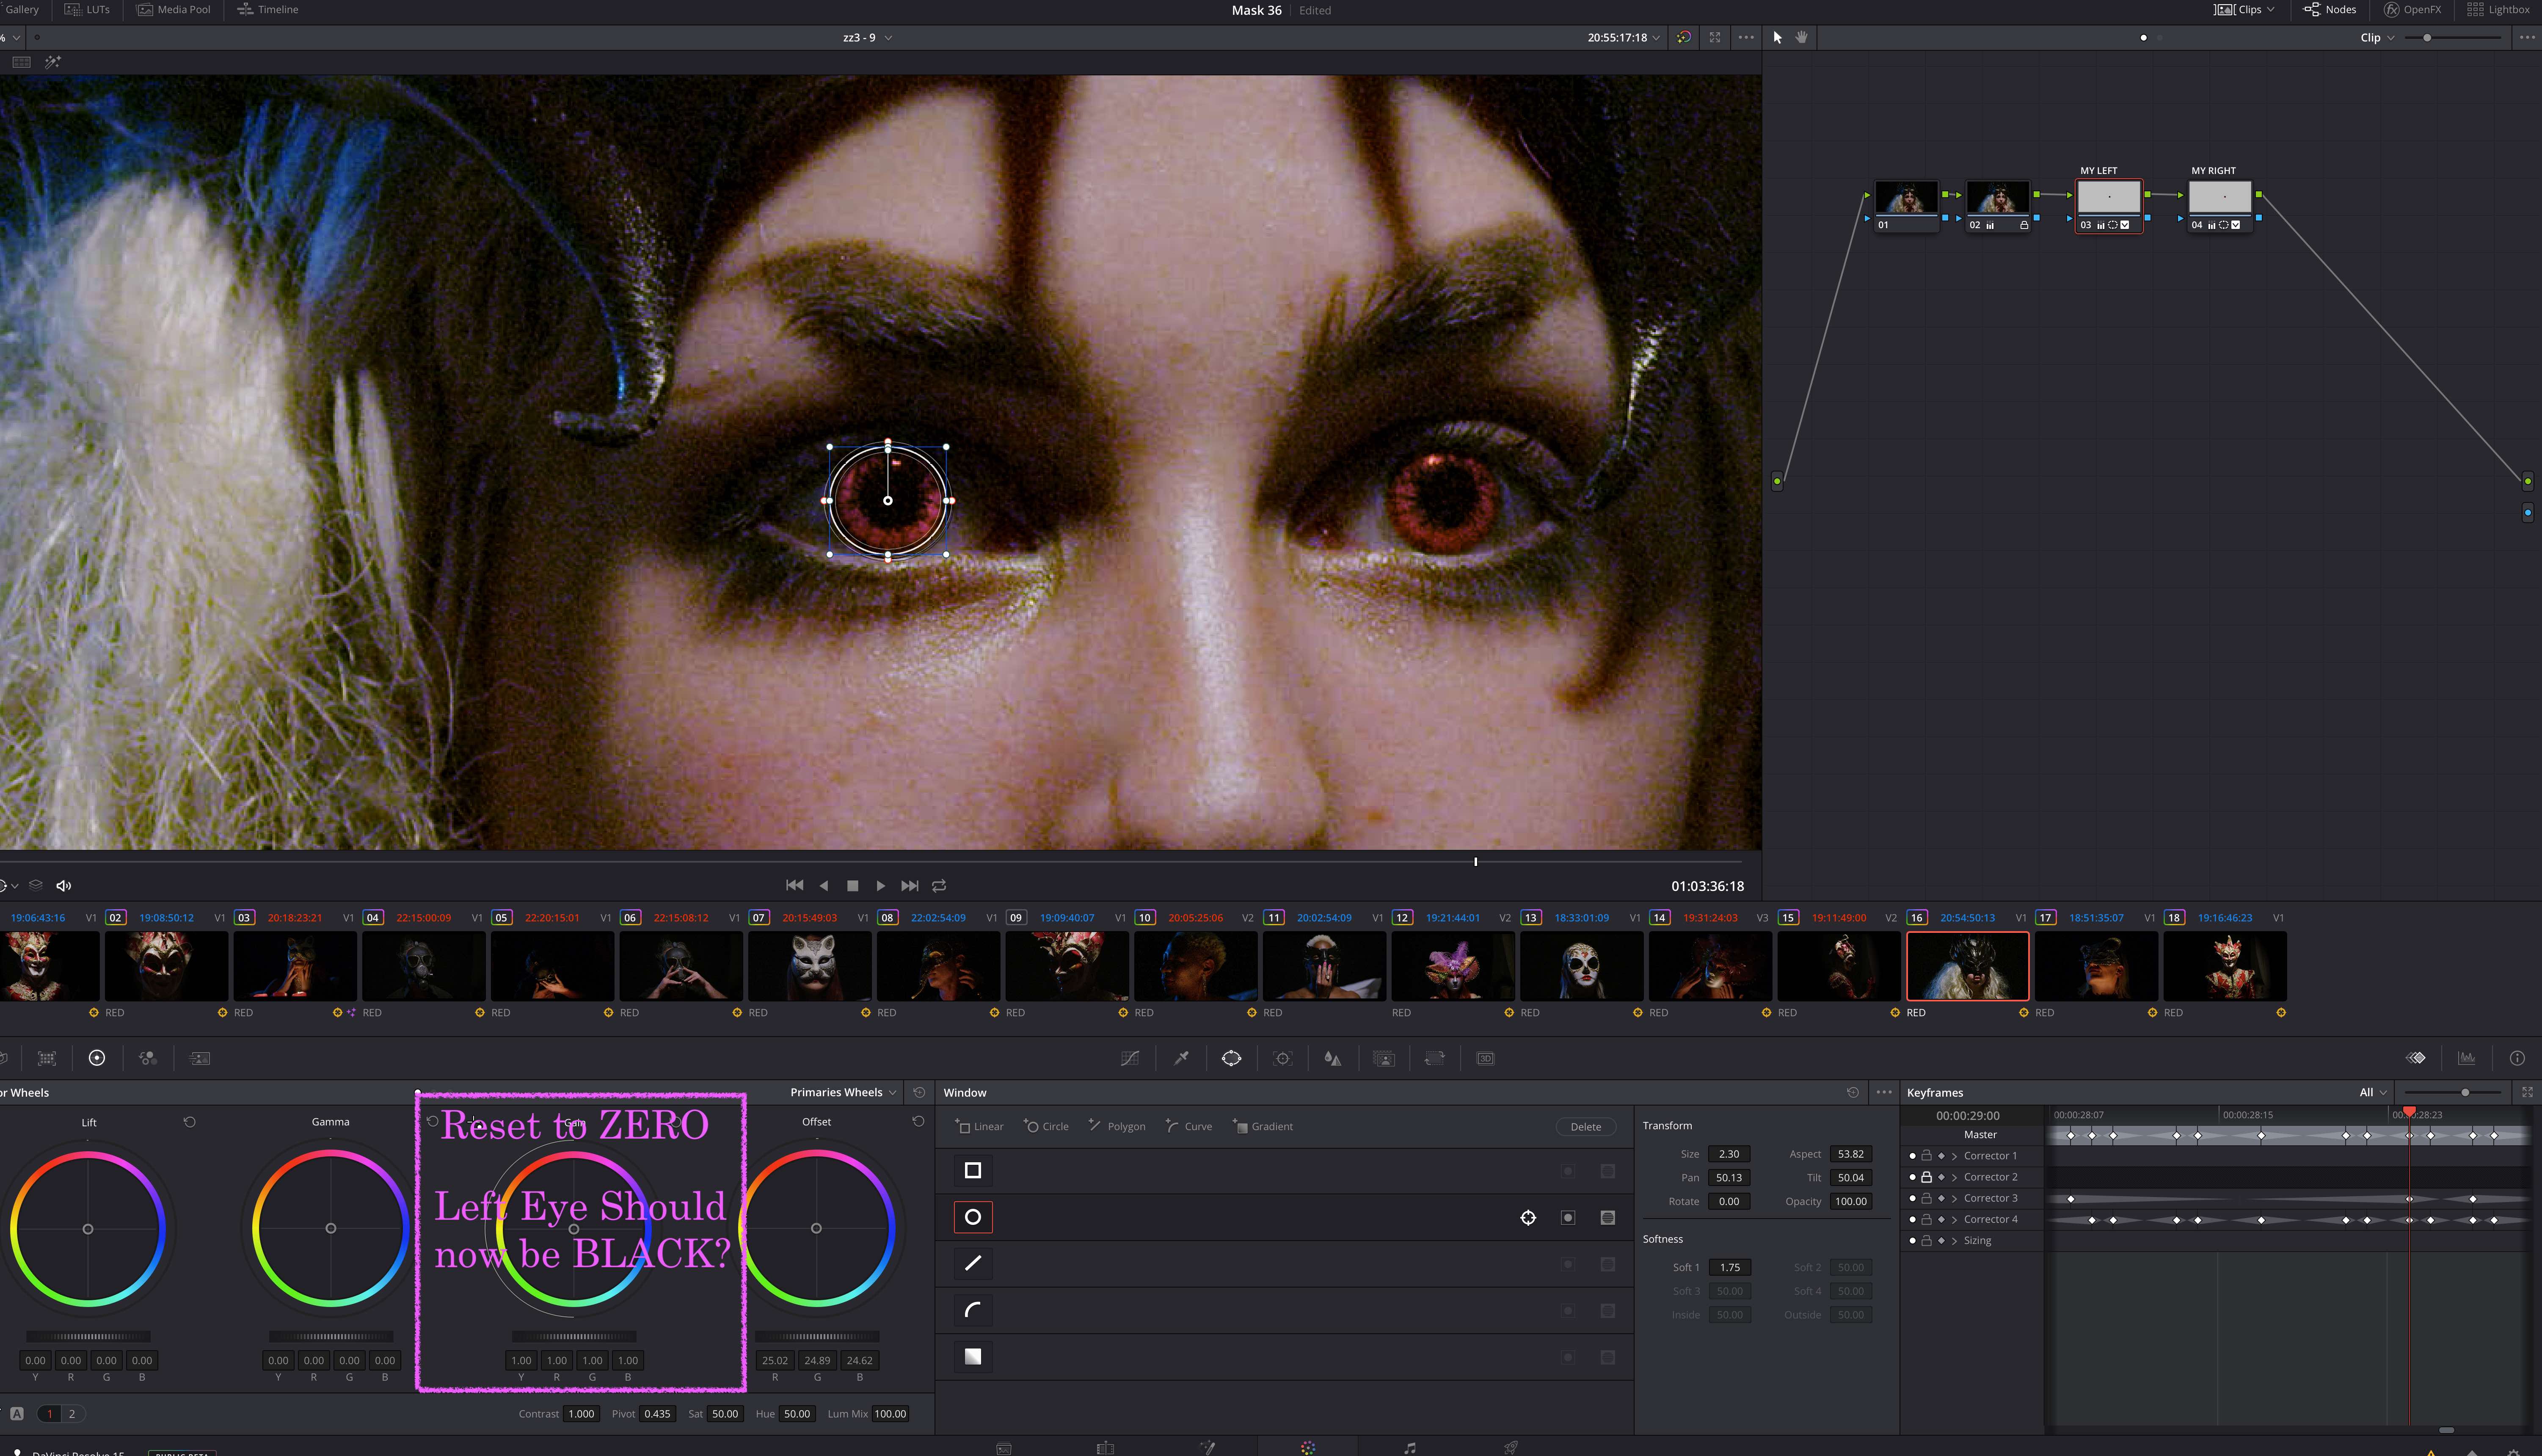Activate the curve window shape
Image resolution: width=2542 pixels, height=1456 pixels.
tap(973, 1310)
